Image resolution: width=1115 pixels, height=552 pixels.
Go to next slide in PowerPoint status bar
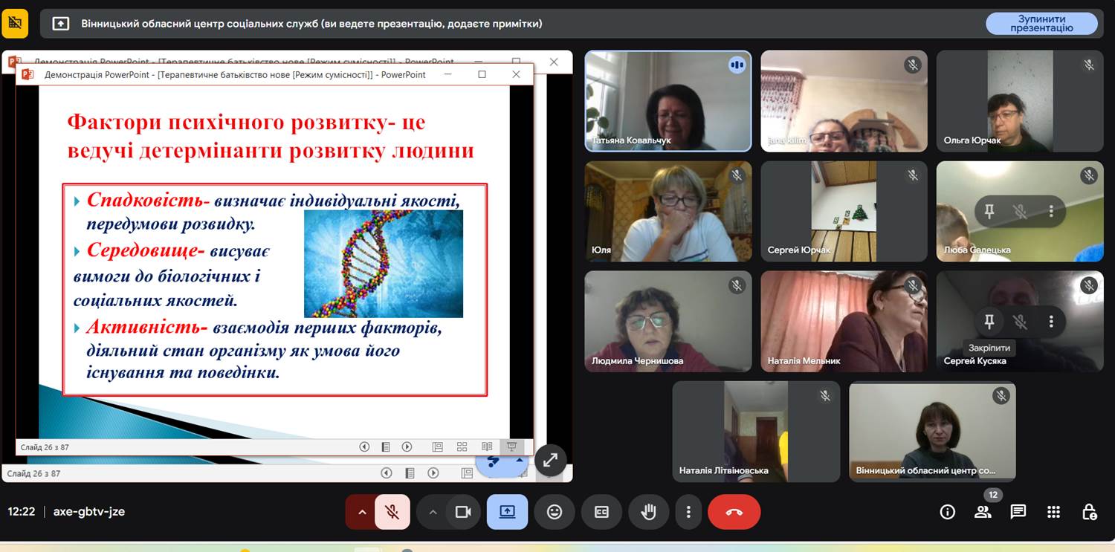tap(407, 447)
